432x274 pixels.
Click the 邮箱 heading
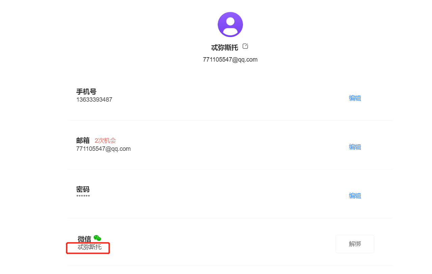(83, 141)
